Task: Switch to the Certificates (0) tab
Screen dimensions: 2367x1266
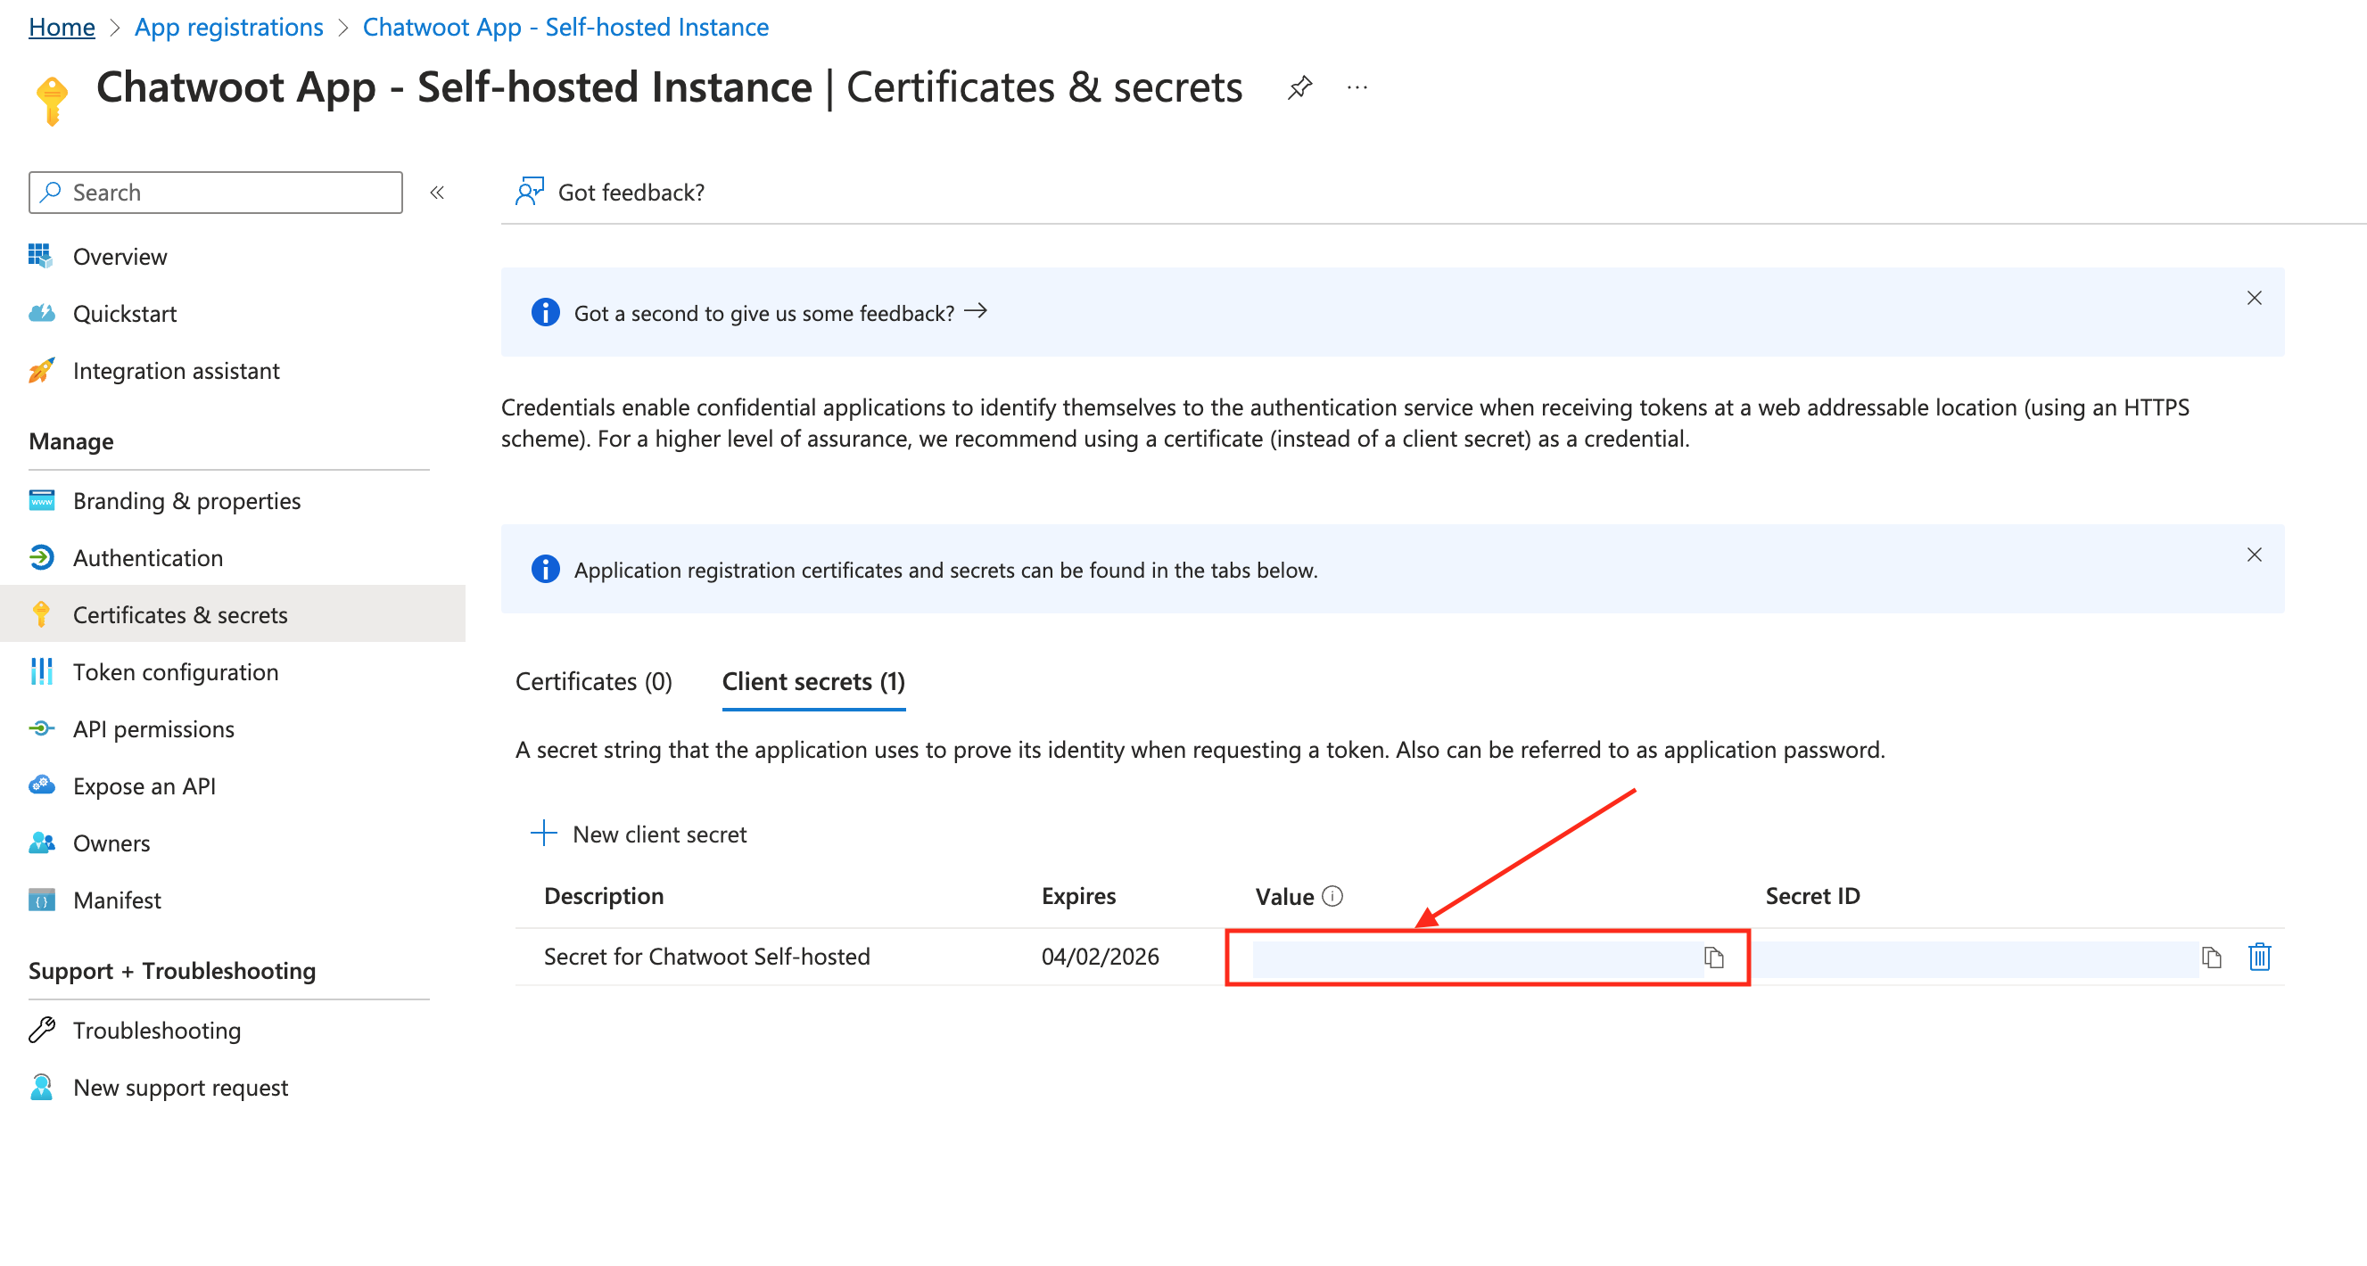Action: coord(595,681)
